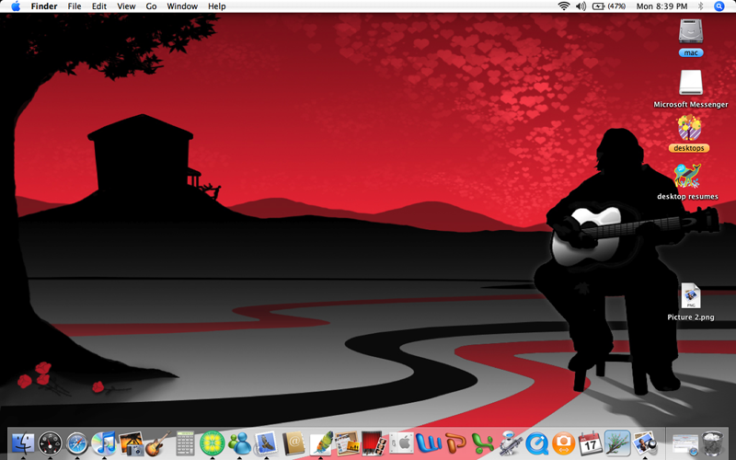The width and height of the screenshot is (736, 460).
Task: Open the View menu
Action: point(126,6)
